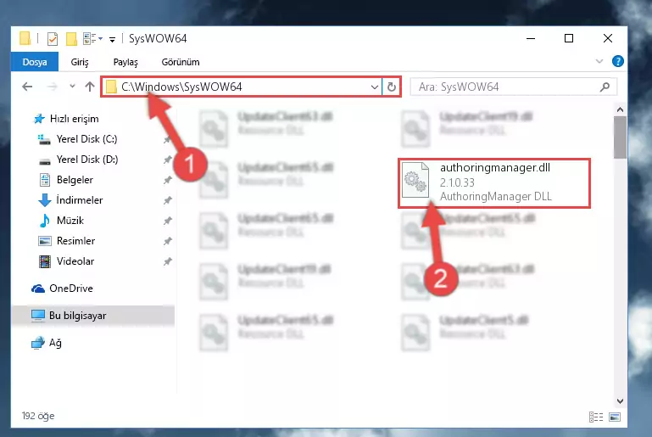Expand address bar history dropdown

(x=374, y=87)
